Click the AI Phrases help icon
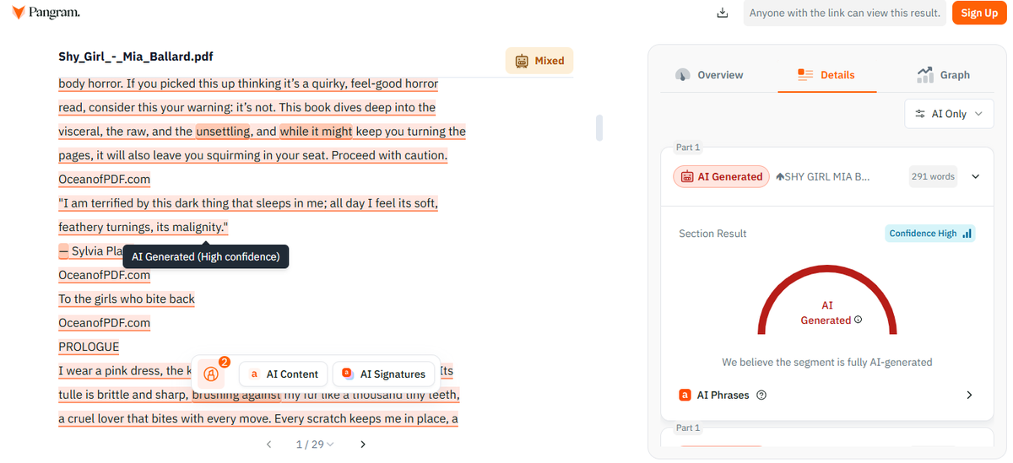The width and height of the screenshot is (1013, 463). [x=761, y=396]
